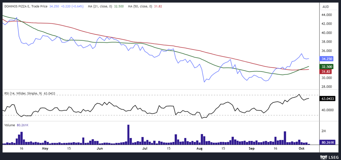Click the 40.0000 RSI axis label
341x160 pixels.
(327, 110)
